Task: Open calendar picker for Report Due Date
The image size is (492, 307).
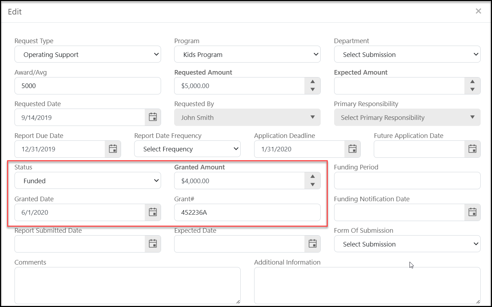Action: pos(113,149)
